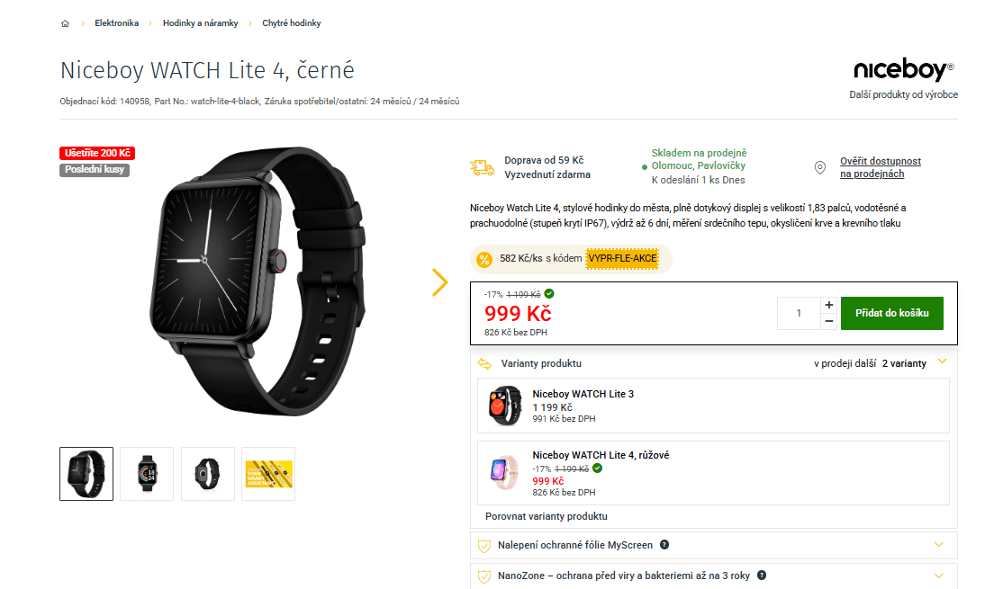
Task: Select the second watch thumbnail image
Action: pos(147,473)
